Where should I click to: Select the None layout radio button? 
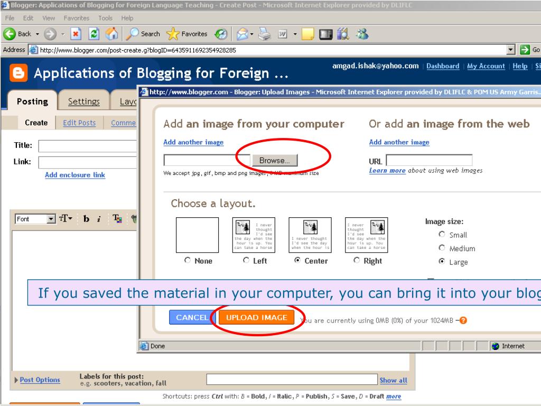click(188, 260)
